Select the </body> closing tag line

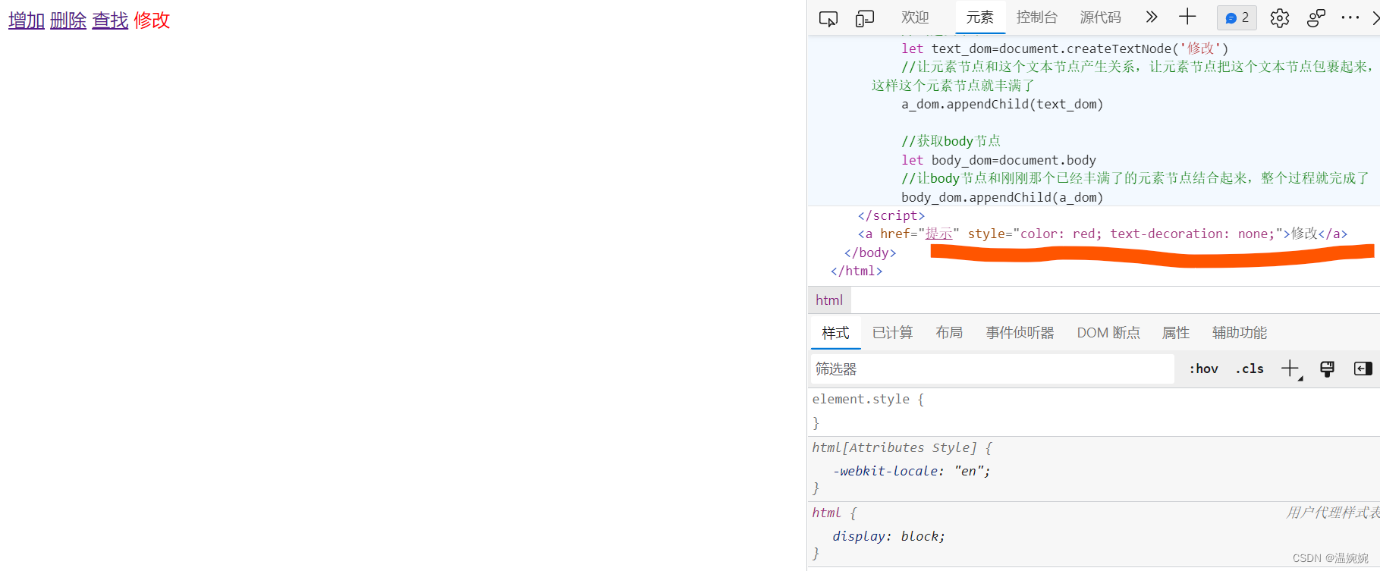point(870,253)
